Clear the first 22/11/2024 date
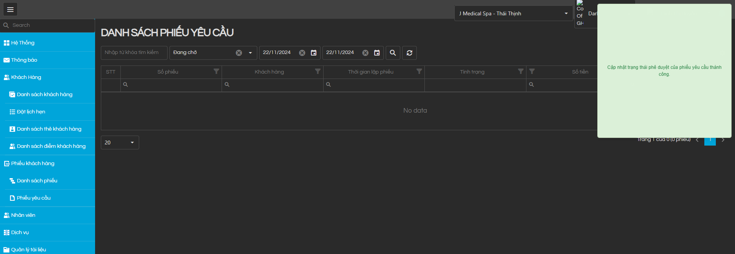Screen dimensions: 735x254 coord(302,53)
